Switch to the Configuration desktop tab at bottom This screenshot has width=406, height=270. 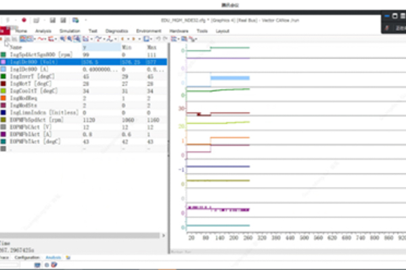[x=27, y=258]
